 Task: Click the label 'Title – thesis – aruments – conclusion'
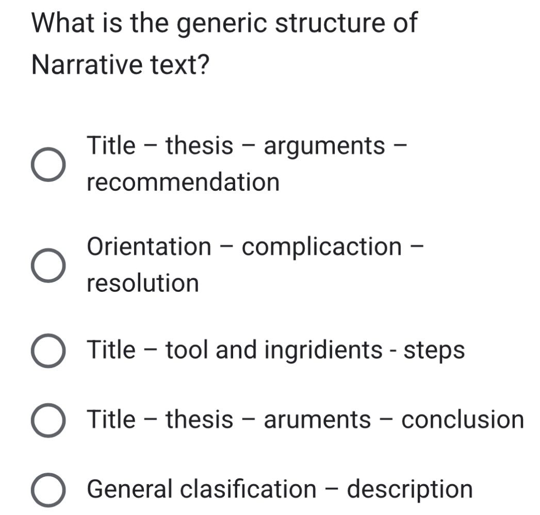[304, 420]
